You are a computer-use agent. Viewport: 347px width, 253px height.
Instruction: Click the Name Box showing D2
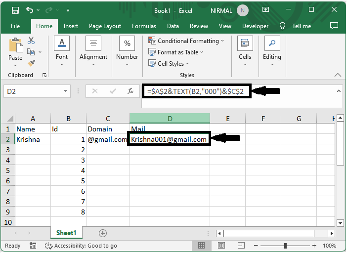(x=33, y=91)
